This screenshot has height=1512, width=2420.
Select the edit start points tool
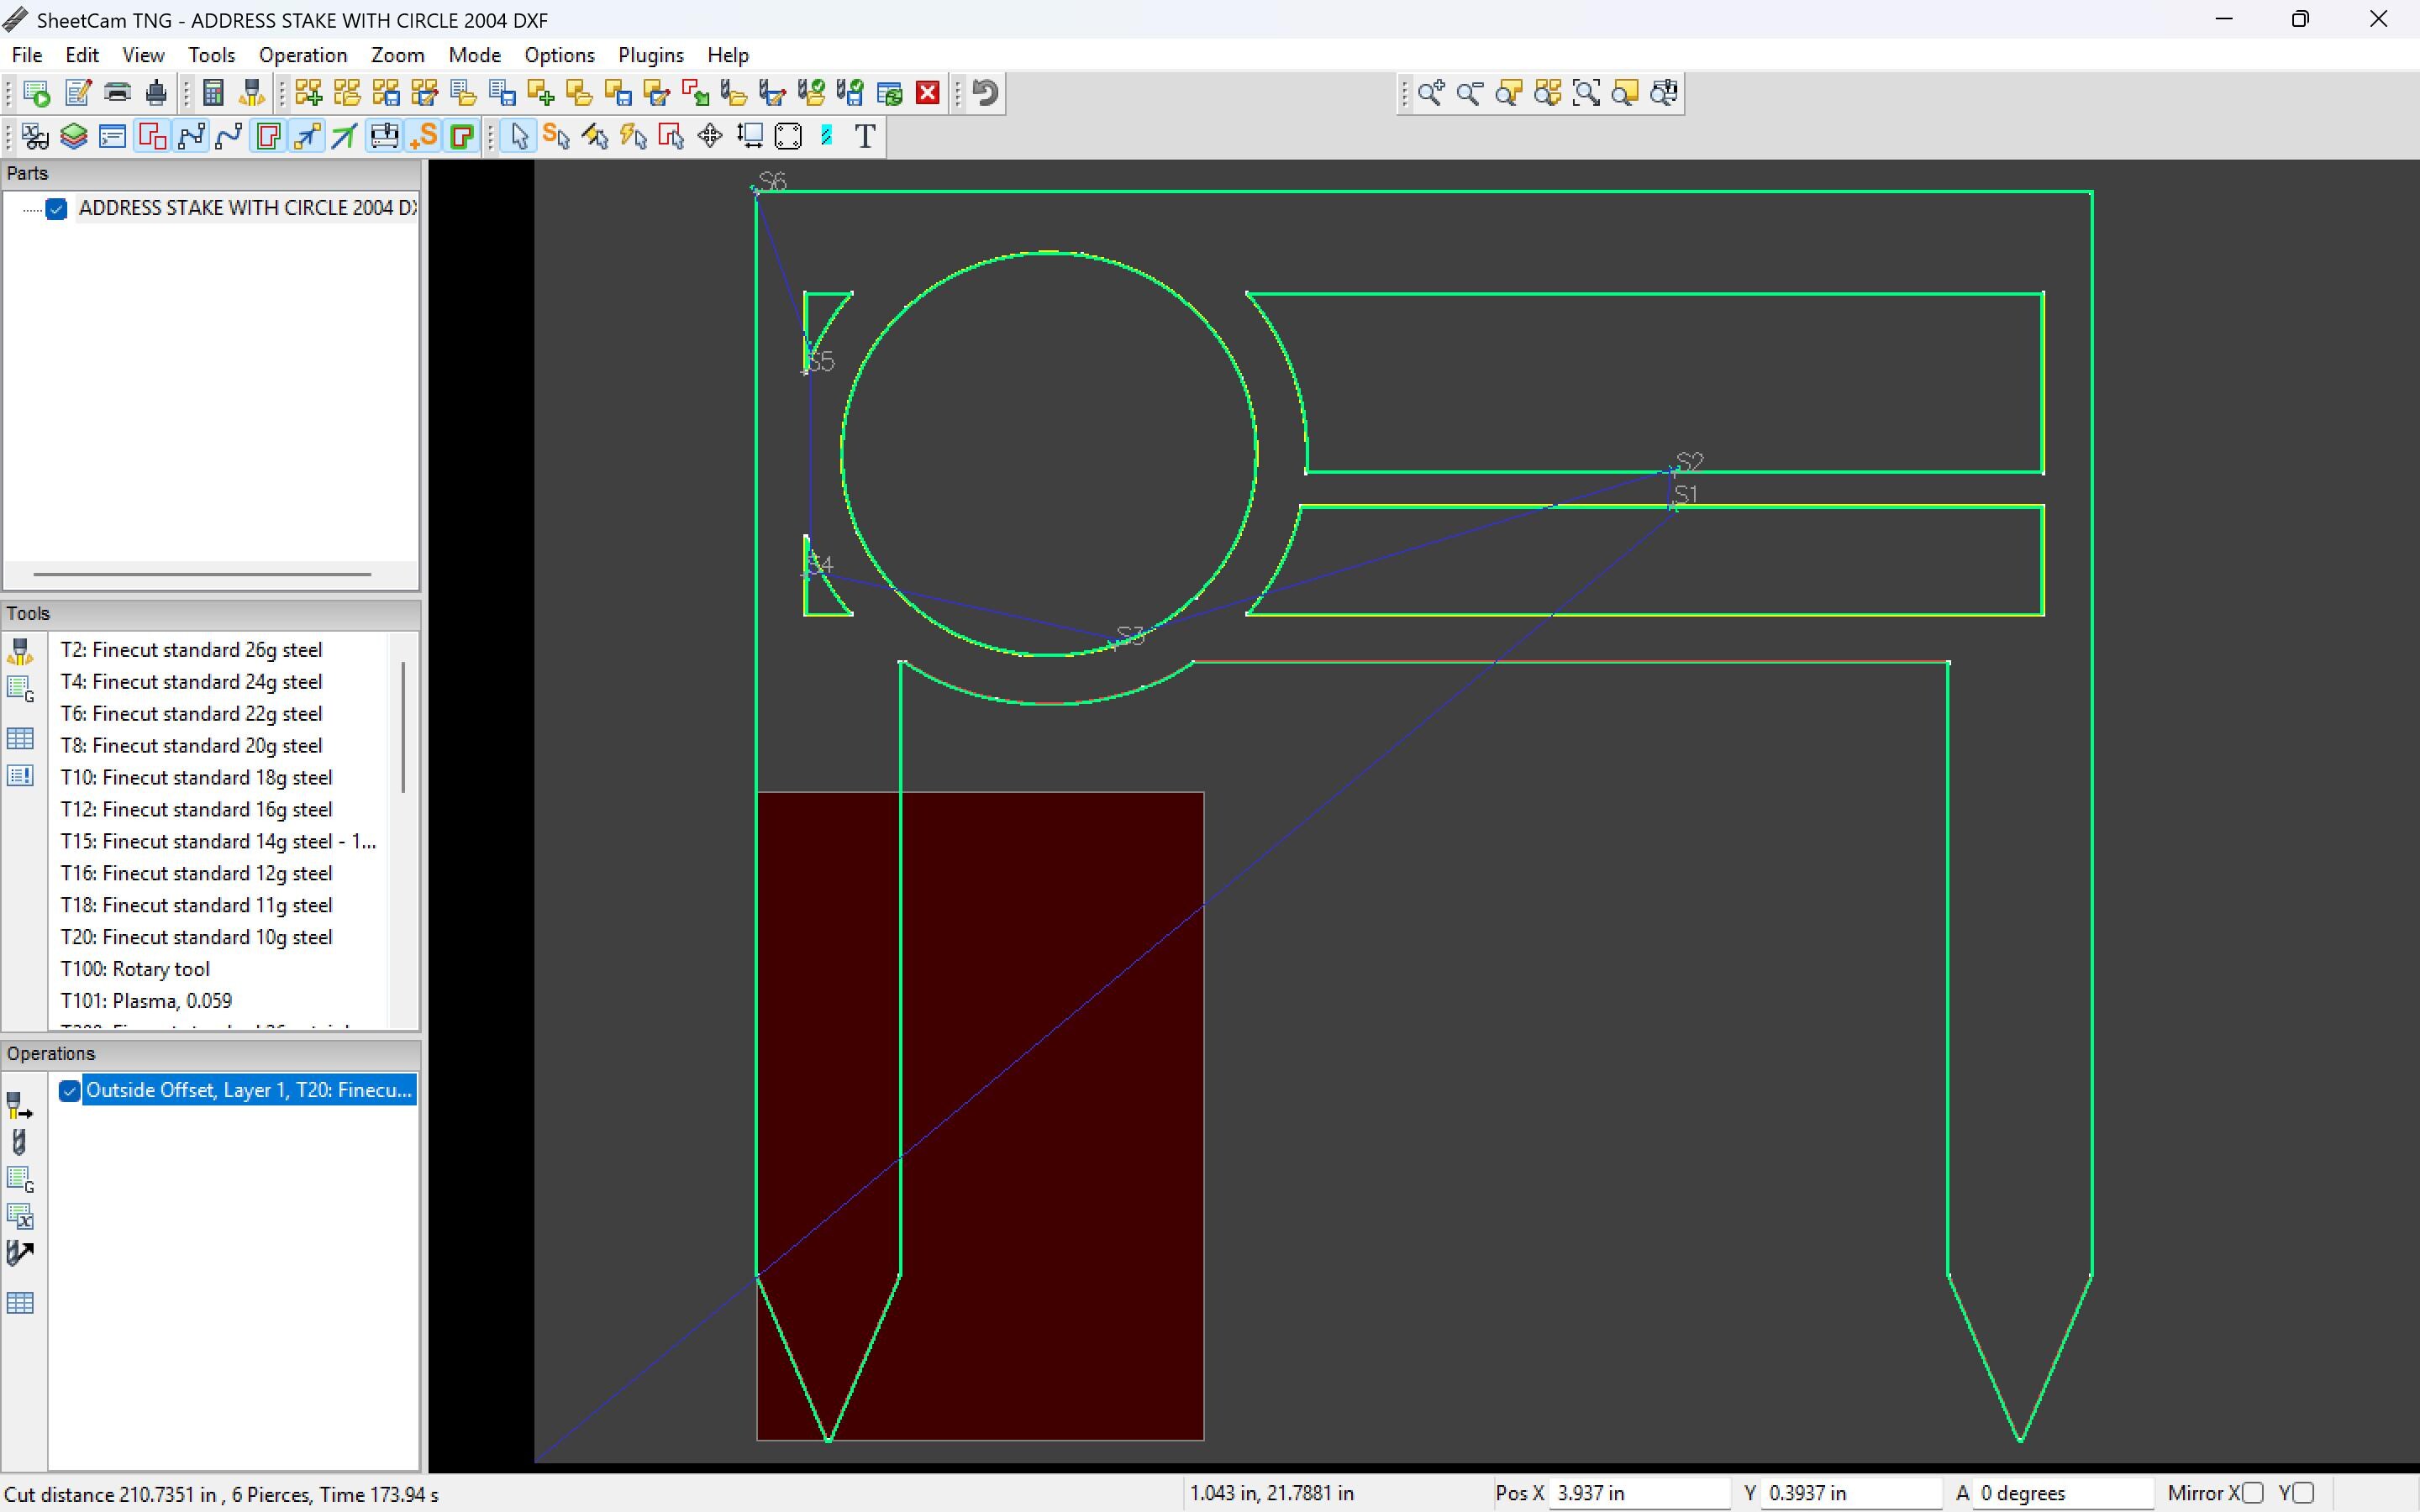[557, 136]
